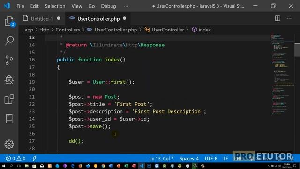This screenshot has height=169, width=300.
Task: Click the 'LF' end-of-line status entry
Action: (225, 159)
